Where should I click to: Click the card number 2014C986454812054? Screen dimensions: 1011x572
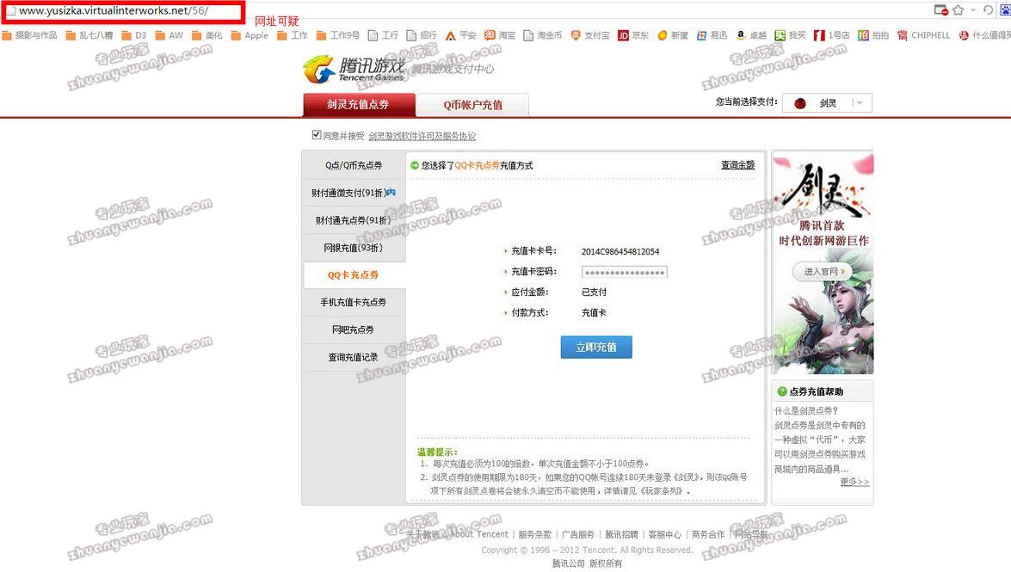(x=620, y=251)
